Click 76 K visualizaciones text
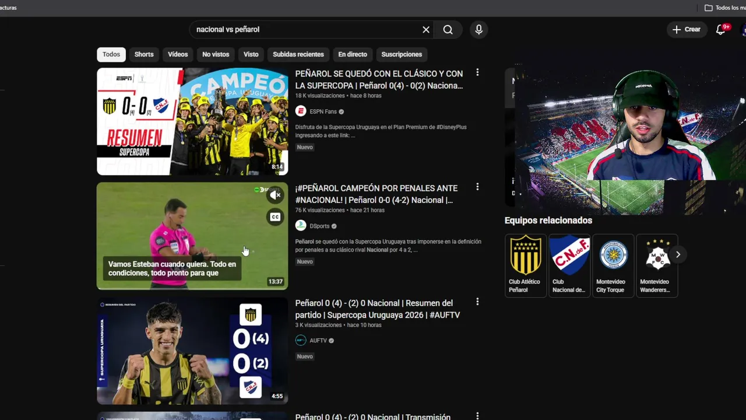This screenshot has width=746, height=420. click(320, 210)
